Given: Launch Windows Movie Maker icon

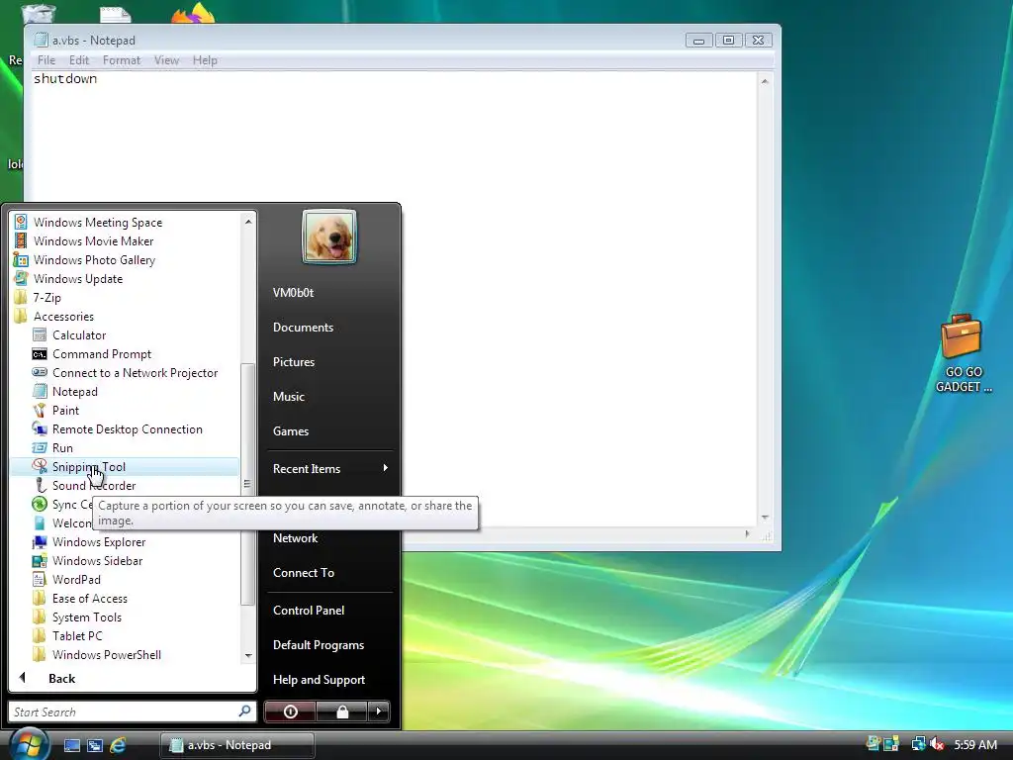Looking at the screenshot, I should click(x=21, y=241).
